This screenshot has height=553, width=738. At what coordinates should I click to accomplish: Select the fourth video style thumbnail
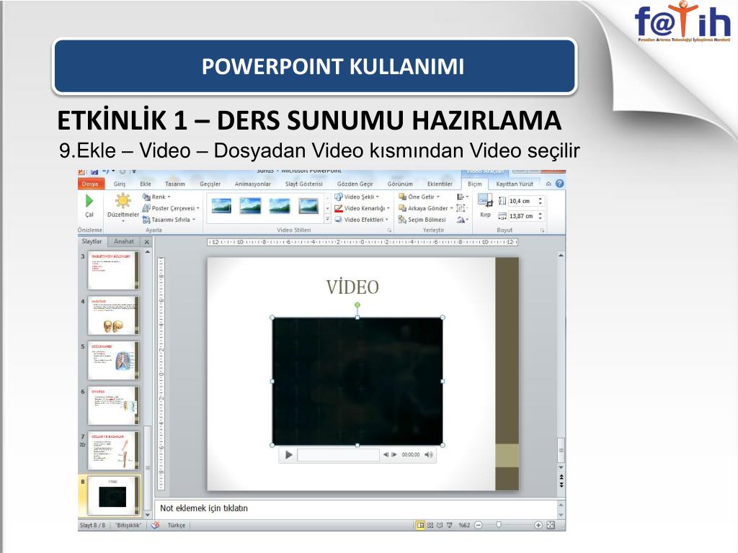click(x=308, y=206)
